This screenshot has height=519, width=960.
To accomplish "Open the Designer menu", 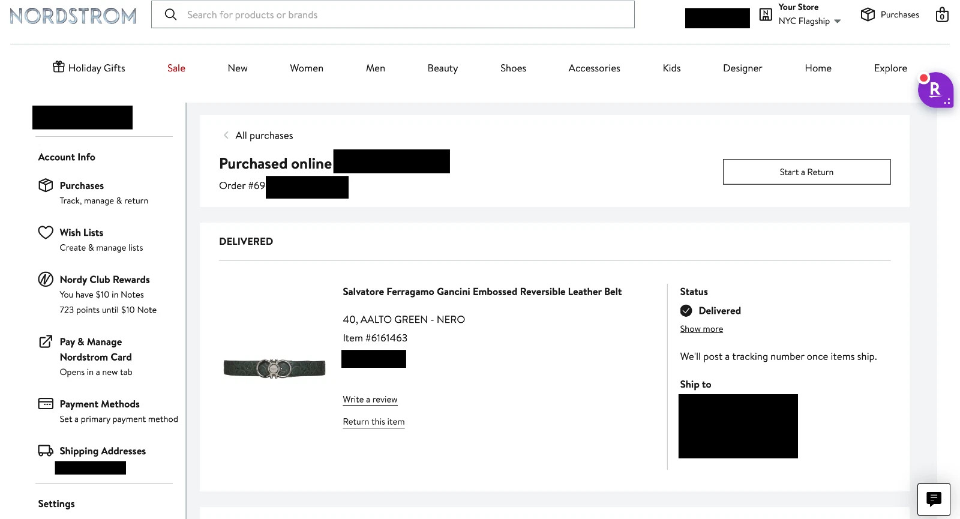I will (742, 68).
